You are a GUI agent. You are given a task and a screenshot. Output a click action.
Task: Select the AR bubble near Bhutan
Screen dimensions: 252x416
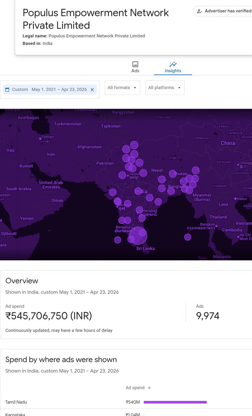click(x=196, y=170)
